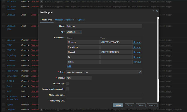Click the Menu entry name field
The width and height of the screenshot is (187, 112).
(x=104, y=95)
